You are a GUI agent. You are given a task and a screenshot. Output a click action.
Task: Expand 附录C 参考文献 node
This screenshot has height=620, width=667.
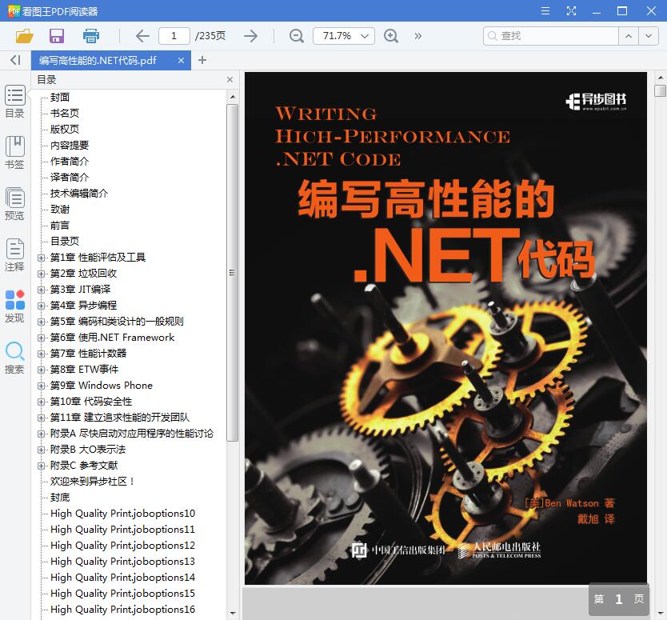point(41,466)
